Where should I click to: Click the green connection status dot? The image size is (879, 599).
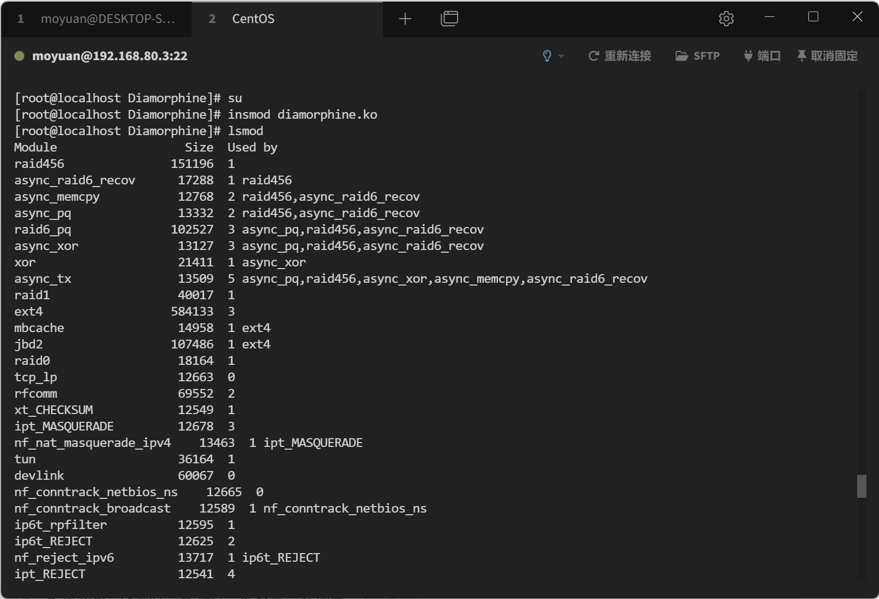[x=19, y=56]
